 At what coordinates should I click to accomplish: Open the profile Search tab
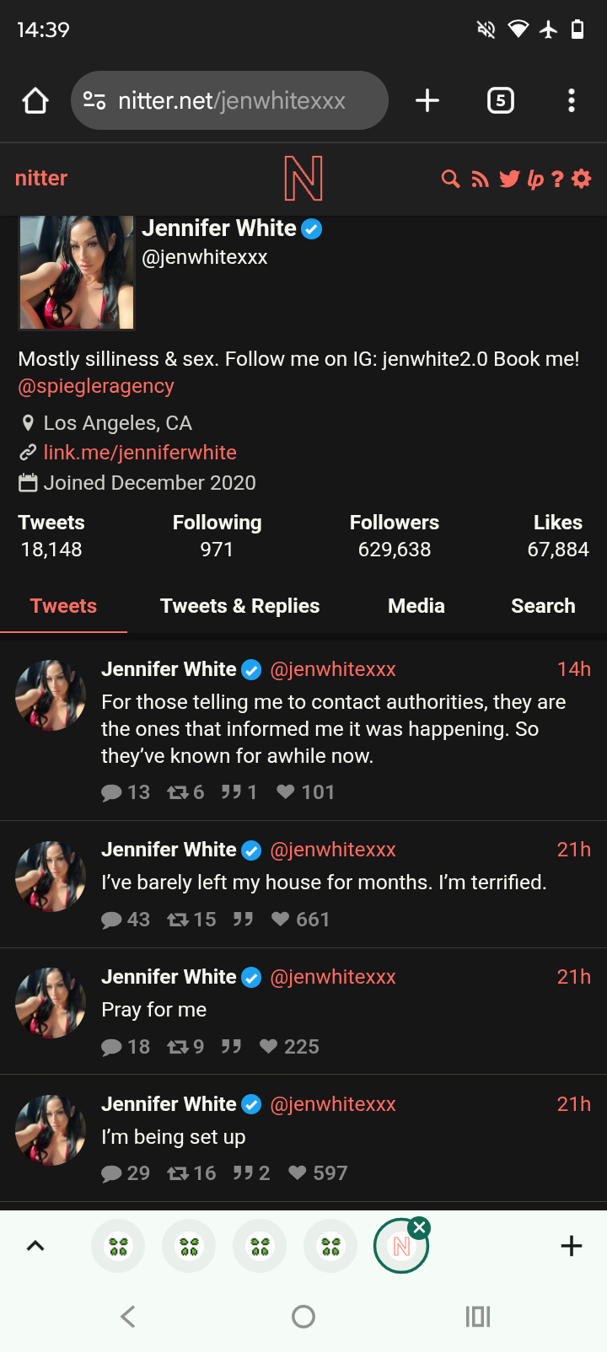coord(543,606)
